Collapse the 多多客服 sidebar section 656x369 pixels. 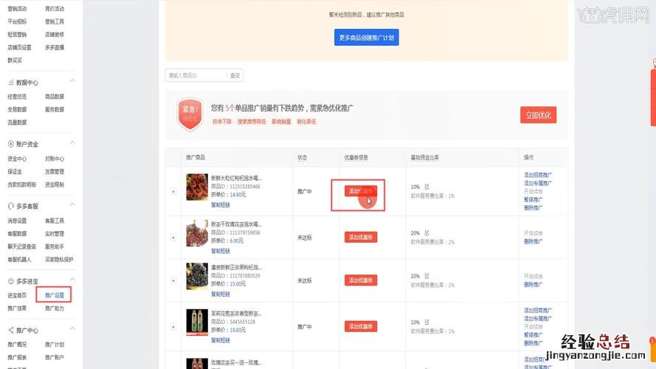coord(72,204)
